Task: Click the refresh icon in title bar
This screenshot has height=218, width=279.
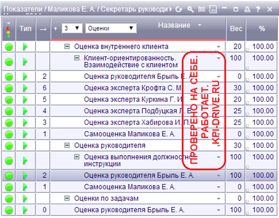Action: coord(179,9)
